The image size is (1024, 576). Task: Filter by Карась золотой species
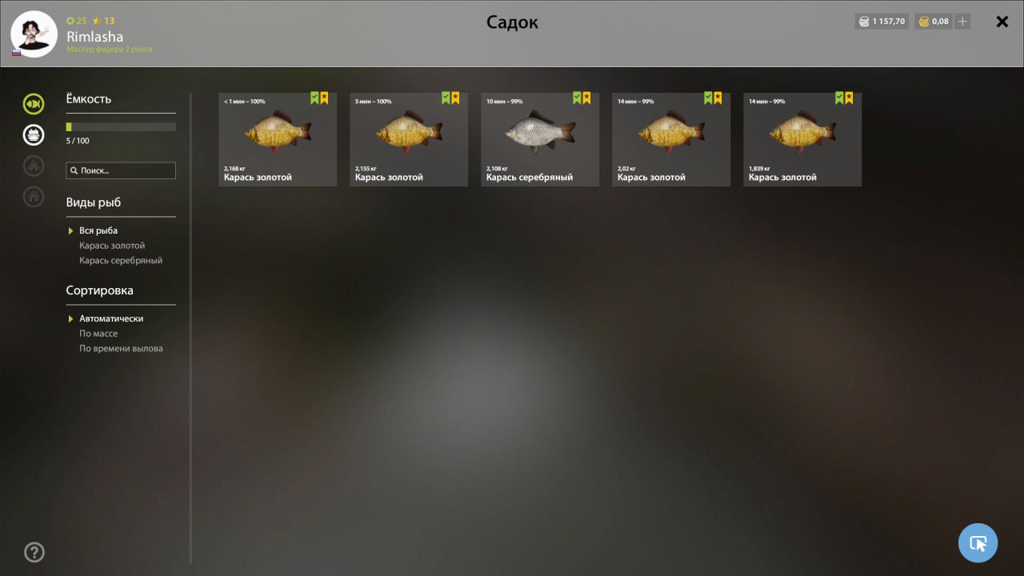click(x=112, y=246)
